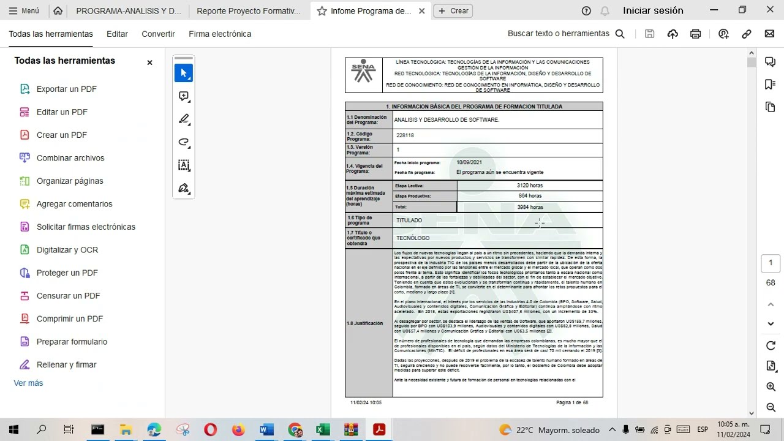Zoom in with magnifier plus
Image resolution: width=784 pixels, height=441 pixels.
[771, 387]
